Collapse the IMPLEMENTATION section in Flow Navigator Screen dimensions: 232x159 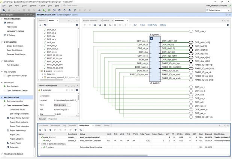coord(2,97)
